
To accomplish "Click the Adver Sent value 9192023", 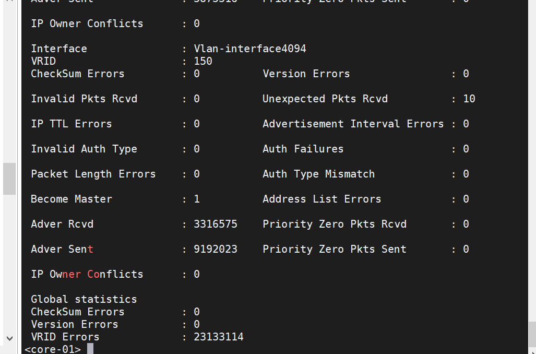I will 215,249.
